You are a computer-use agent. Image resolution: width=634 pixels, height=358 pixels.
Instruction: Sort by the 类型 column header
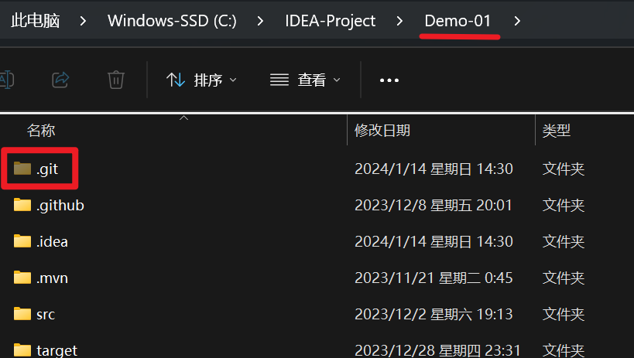(x=557, y=130)
